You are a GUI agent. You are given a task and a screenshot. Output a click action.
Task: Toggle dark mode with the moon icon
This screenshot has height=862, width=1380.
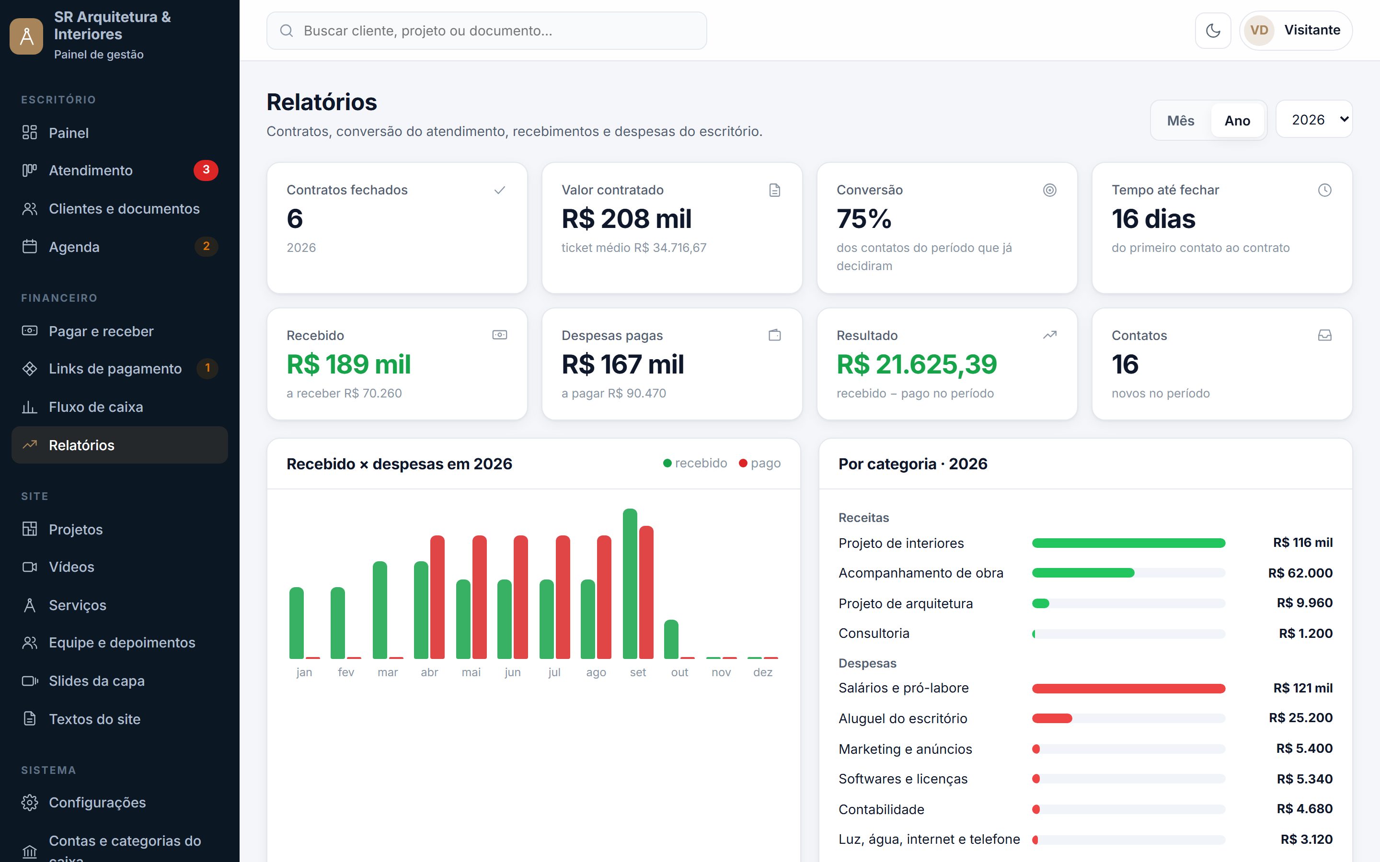click(x=1213, y=30)
